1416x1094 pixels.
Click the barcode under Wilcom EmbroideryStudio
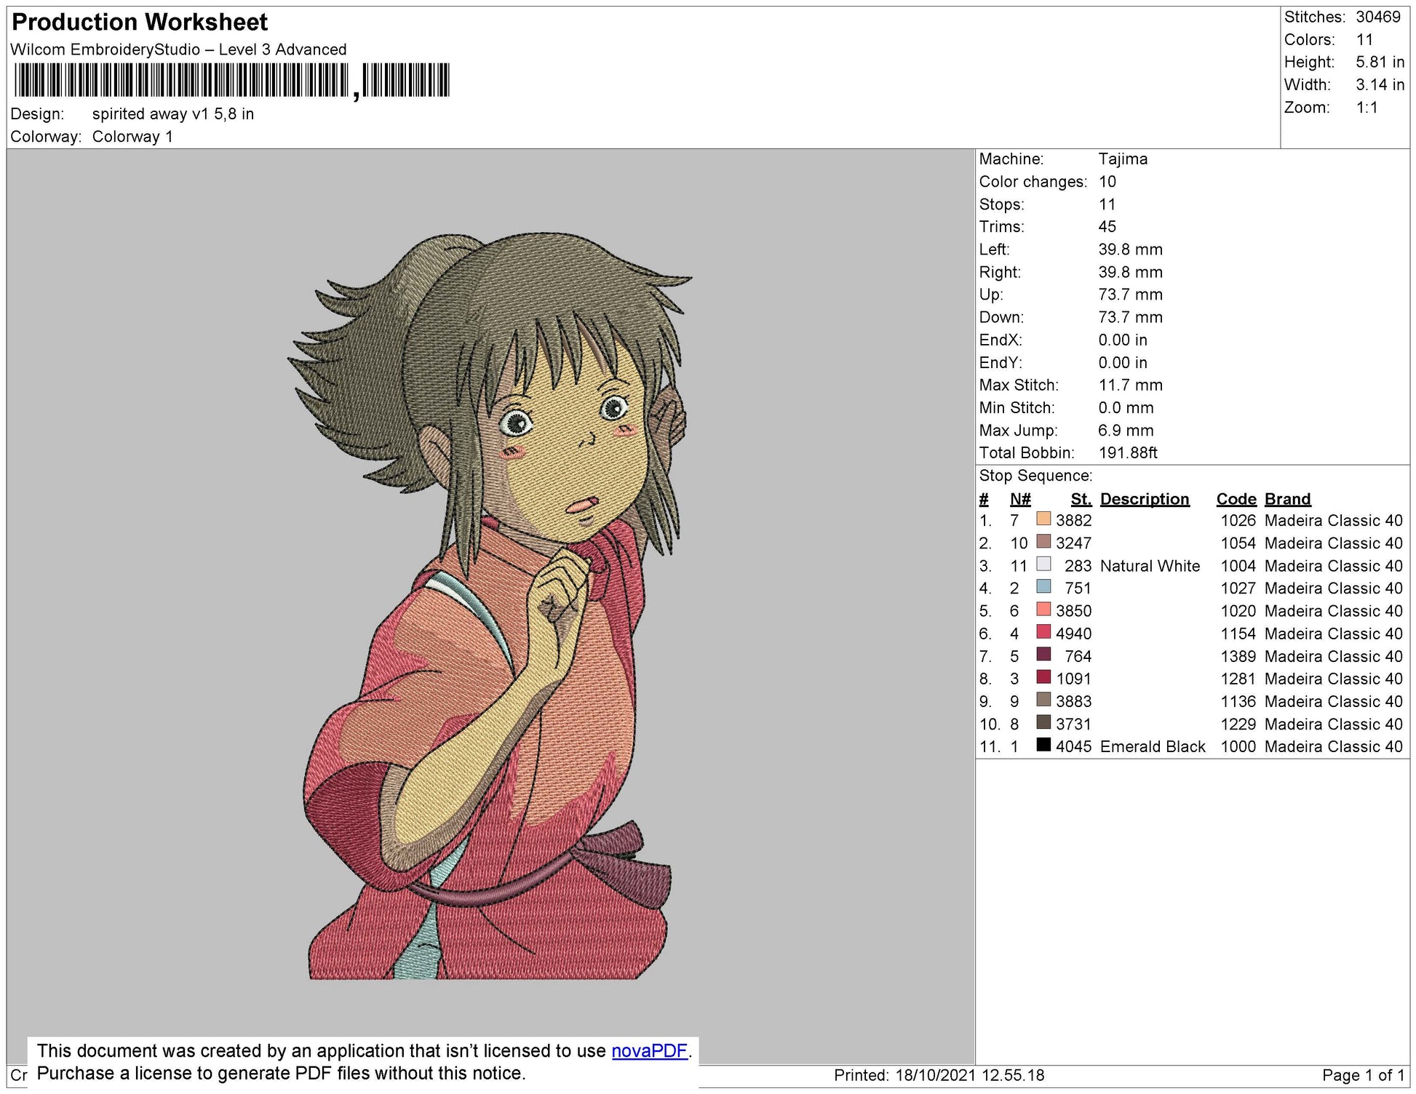pyautogui.click(x=231, y=81)
